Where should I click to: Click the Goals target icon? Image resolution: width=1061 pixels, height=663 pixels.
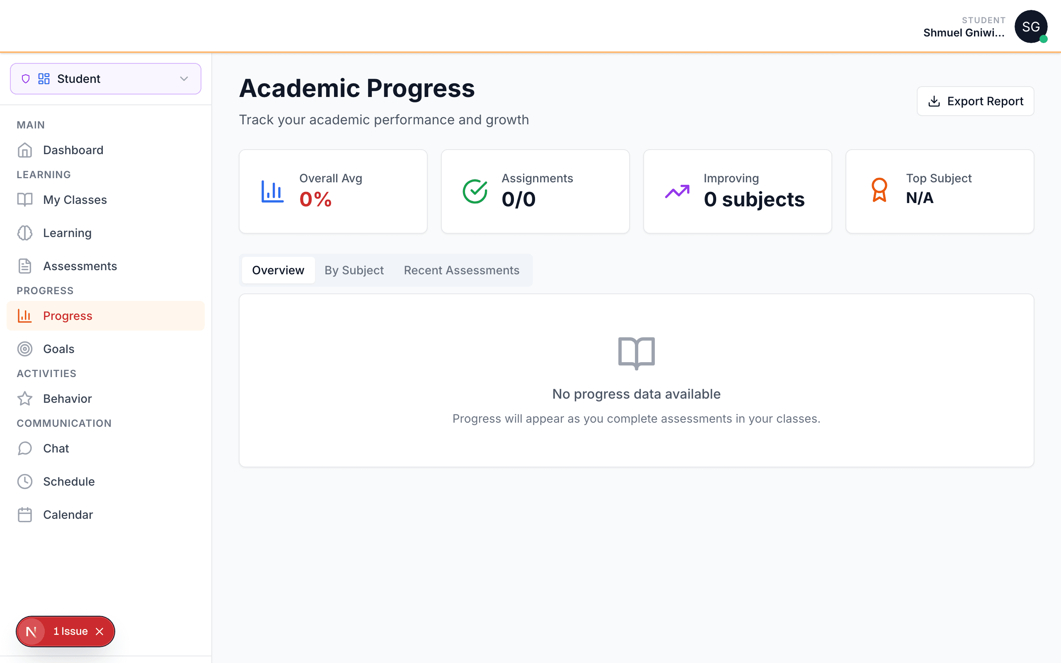(x=25, y=348)
